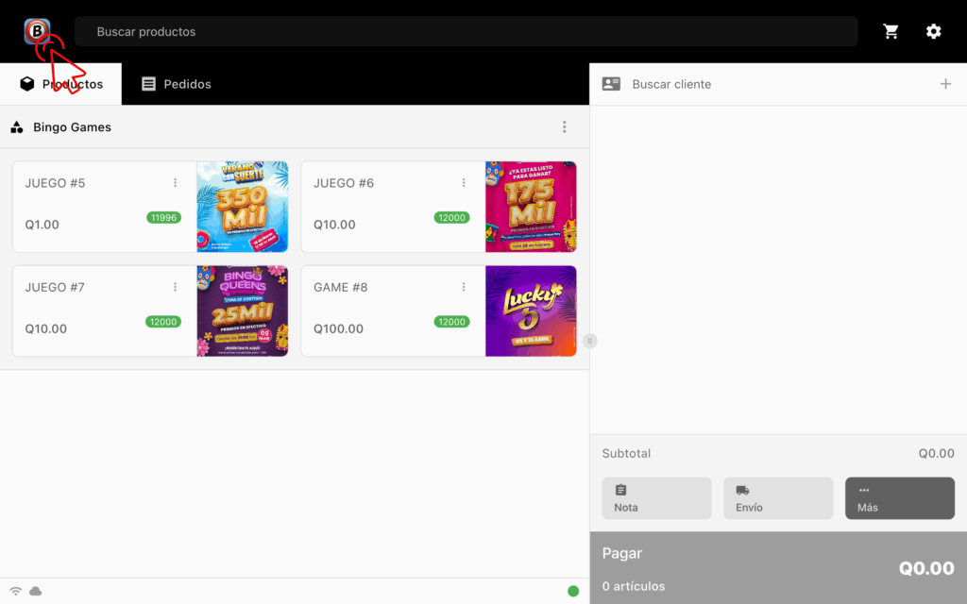Open settings with the gear icon

pos(933,31)
